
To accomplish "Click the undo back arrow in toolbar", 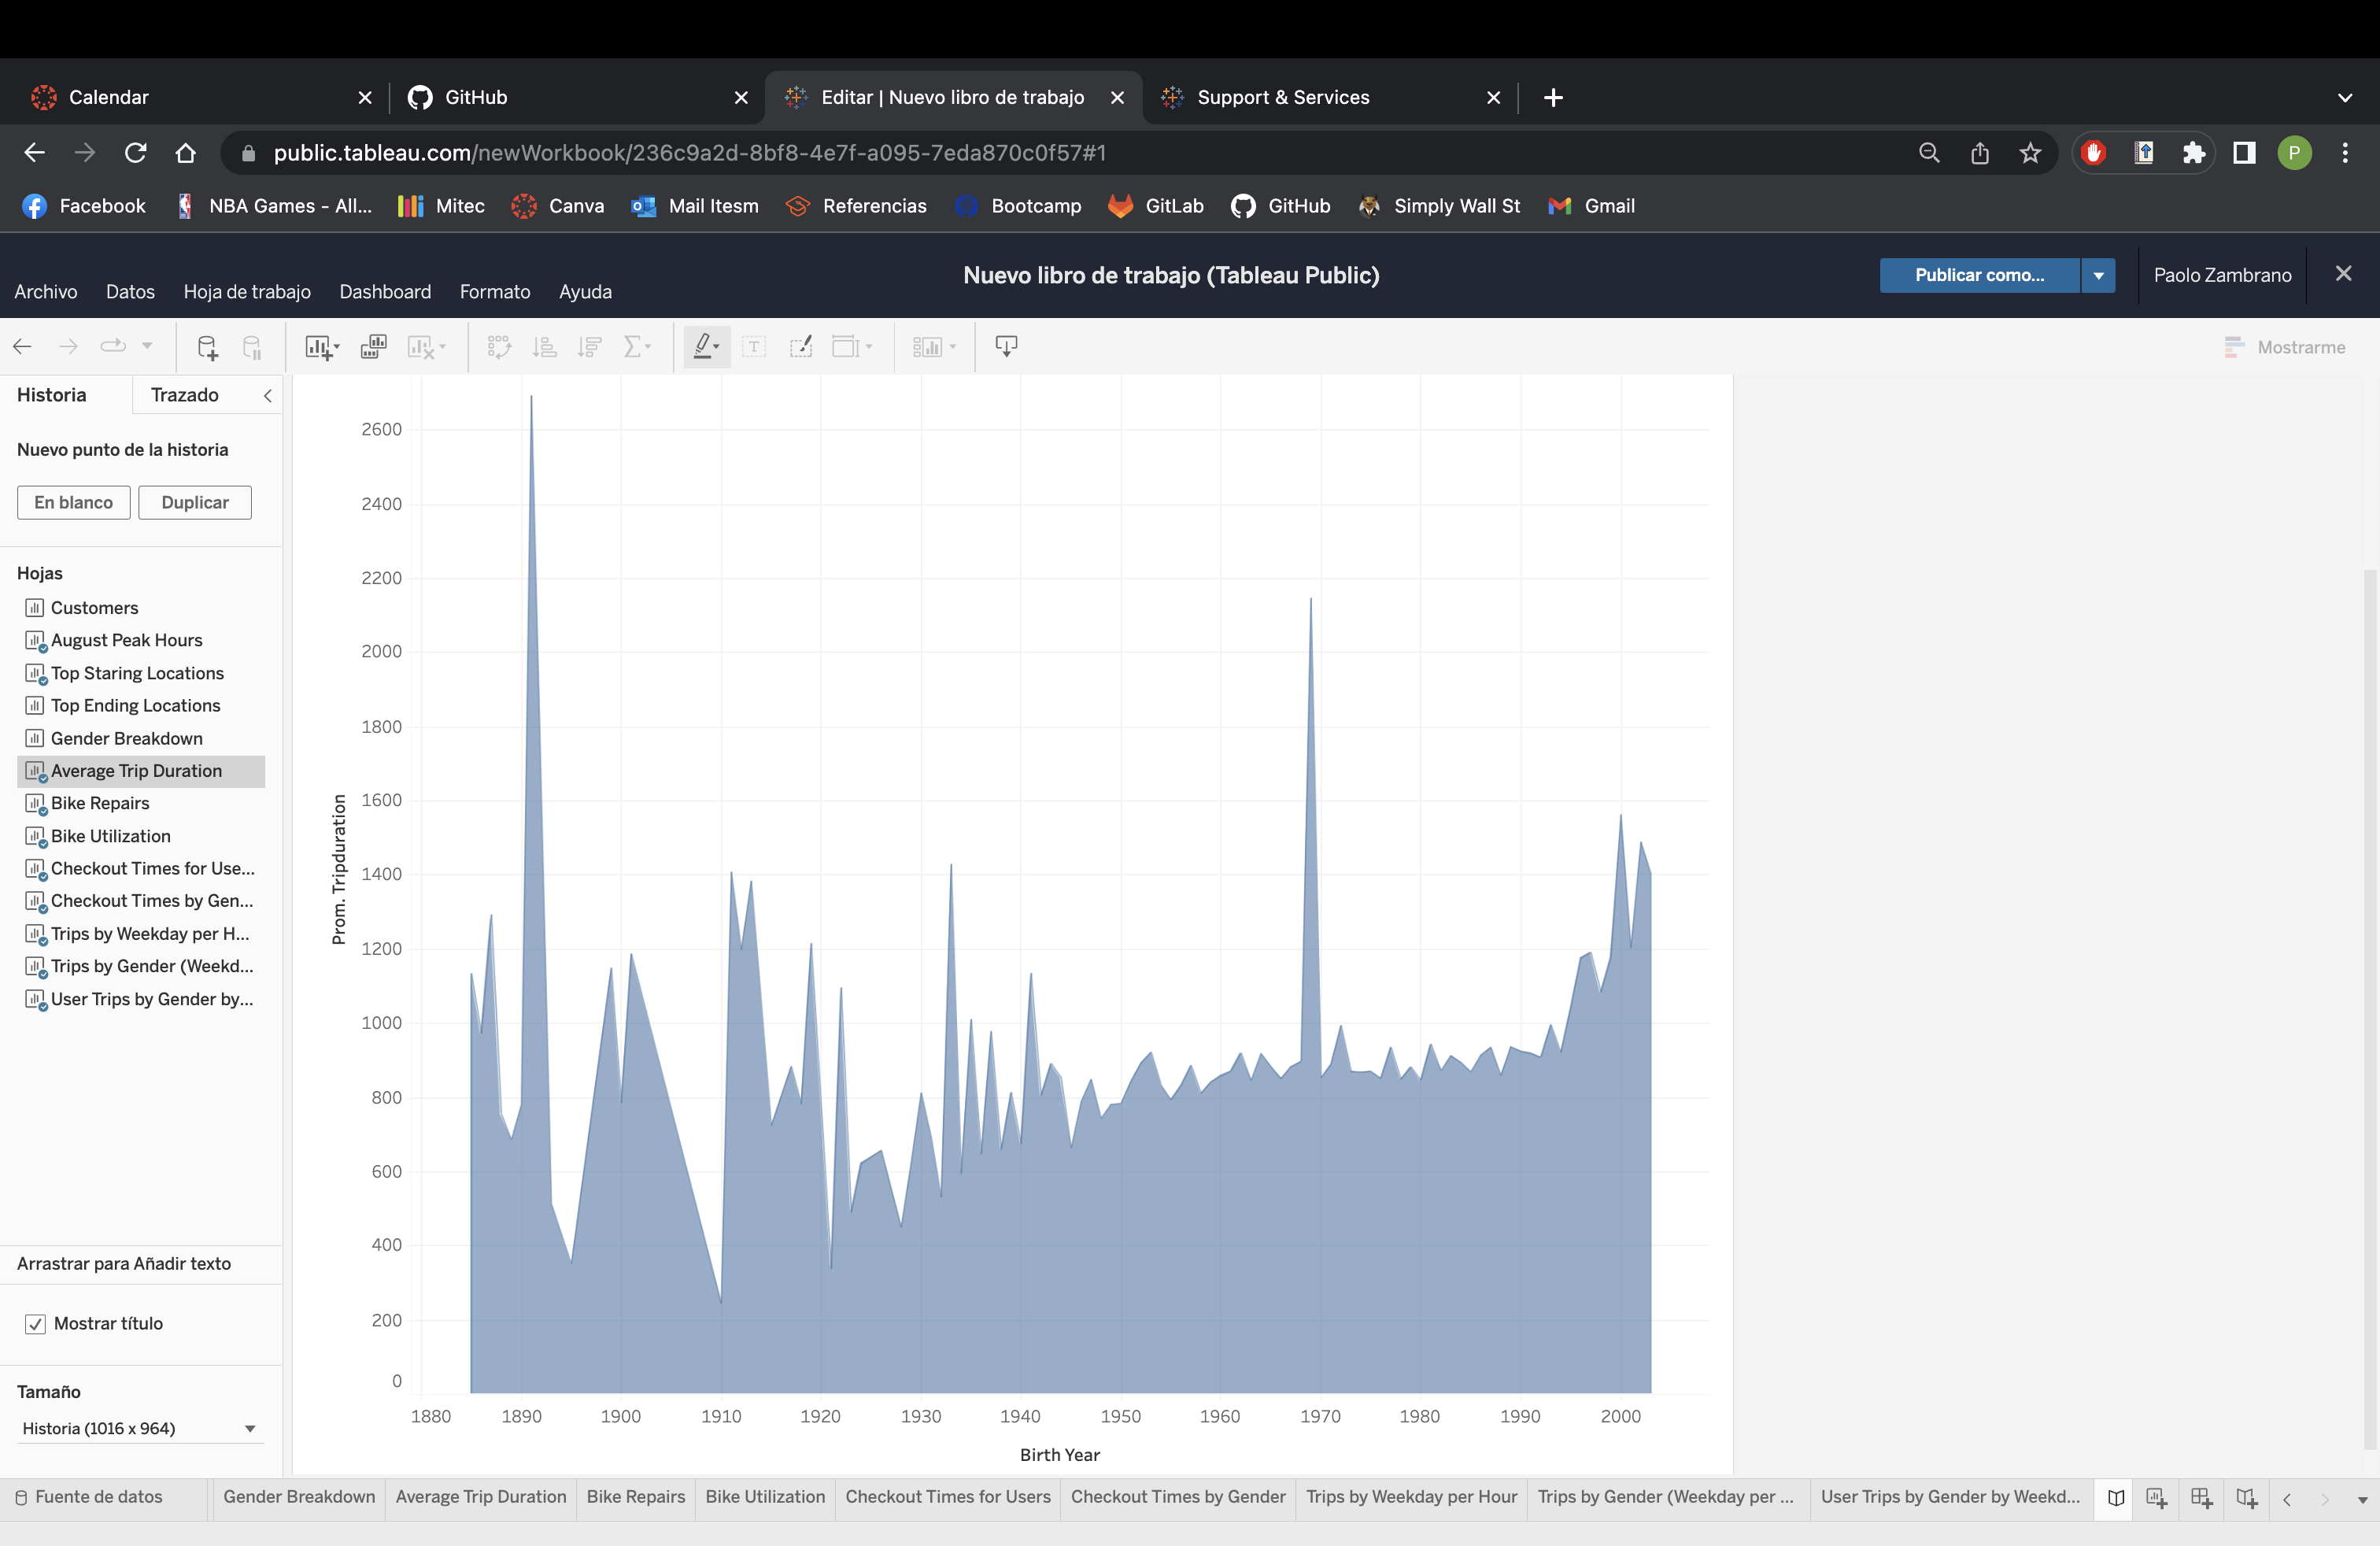I will point(23,347).
